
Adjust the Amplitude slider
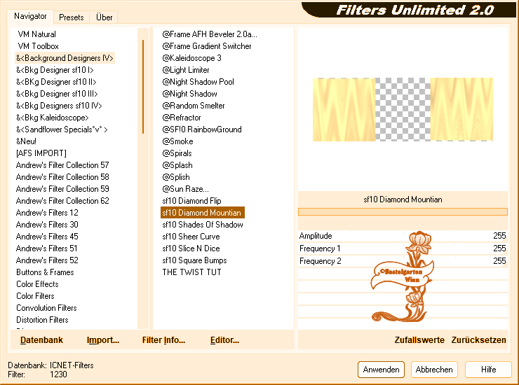tap(403, 236)
